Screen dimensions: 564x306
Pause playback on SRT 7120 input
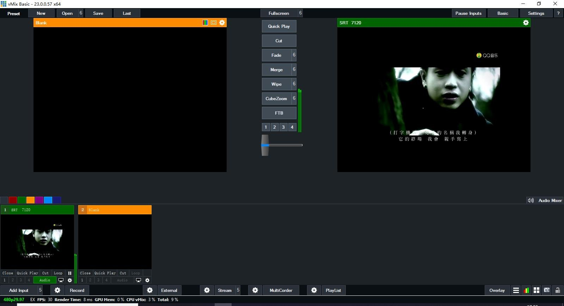70,273
